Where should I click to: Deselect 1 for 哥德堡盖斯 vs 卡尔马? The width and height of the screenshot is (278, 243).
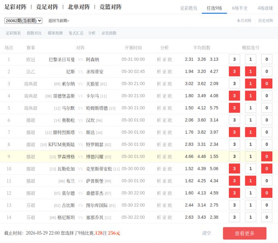[x=251, y=96]
